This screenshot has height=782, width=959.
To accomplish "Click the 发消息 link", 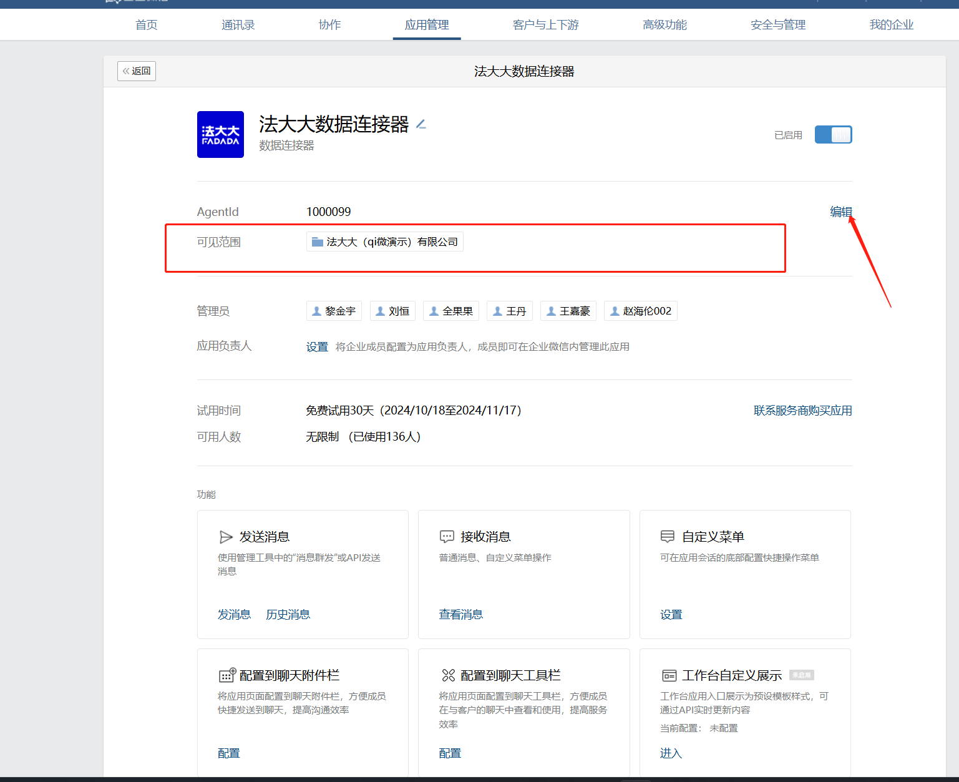I will [234, 615].
